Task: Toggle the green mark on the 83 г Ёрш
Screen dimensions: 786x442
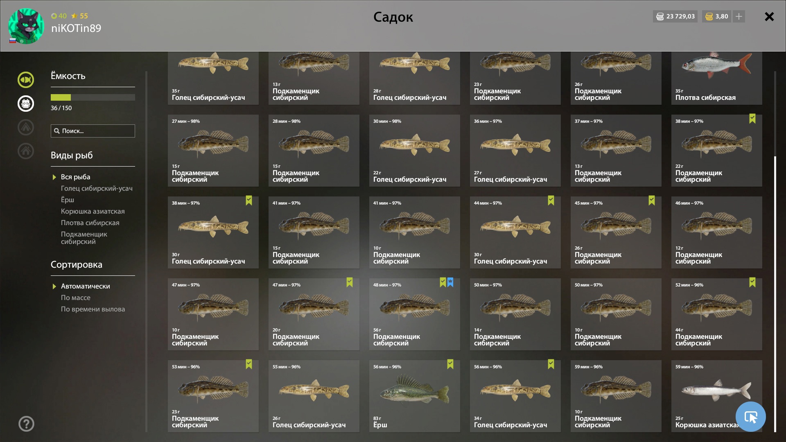Action: coord(450,364)
